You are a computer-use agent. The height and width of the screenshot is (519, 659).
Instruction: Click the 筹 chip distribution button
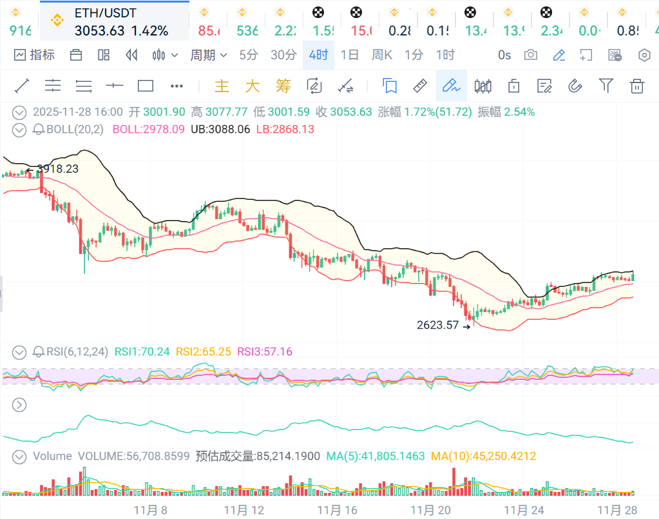[283, 86]
